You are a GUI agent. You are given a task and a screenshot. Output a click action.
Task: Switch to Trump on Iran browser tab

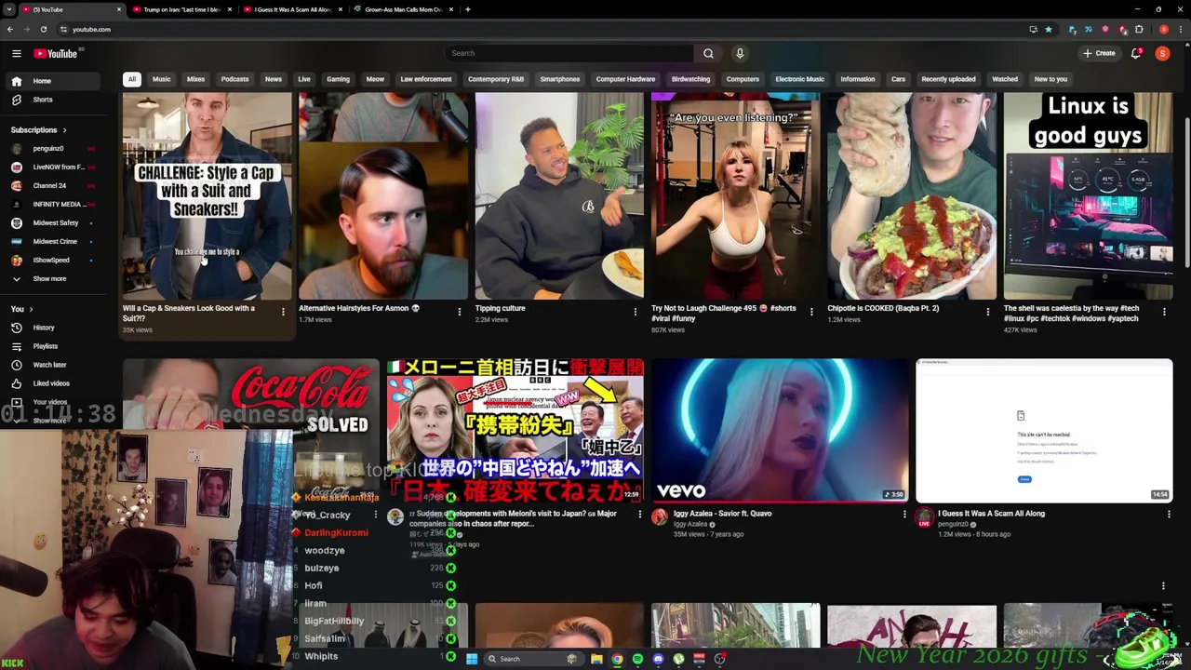[x=183, y=9]
